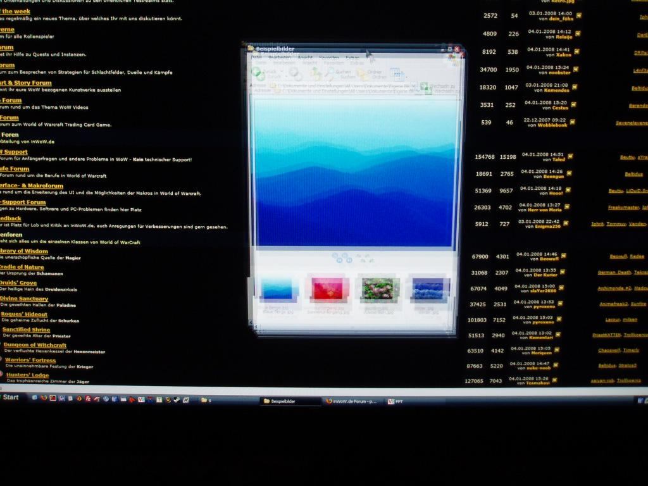Open the 'Dungeon of Witchcraft' forum link

coord(35,345)
